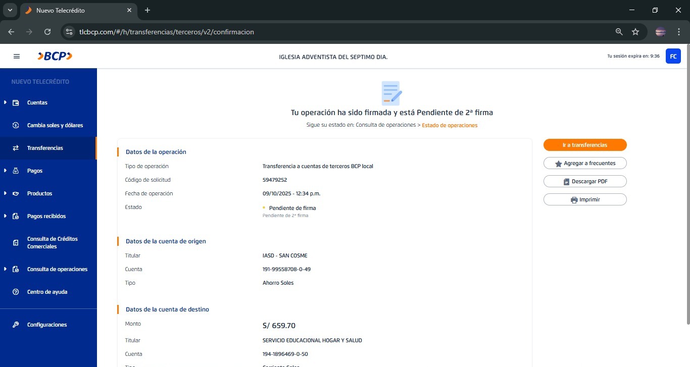Click the browser zoom magnifier icon
The image size is (690, 367).
pyautogui.click(x=619, y=32)
